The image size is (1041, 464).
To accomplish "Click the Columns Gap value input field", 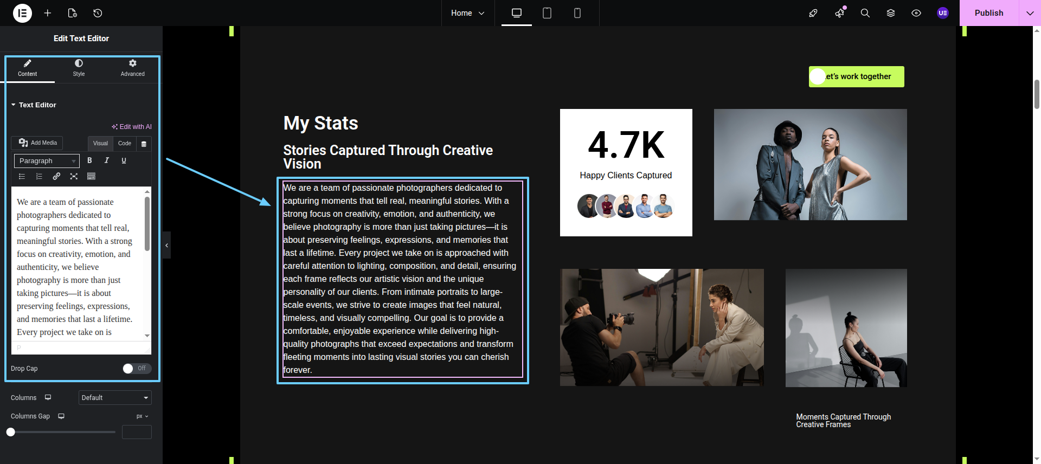I will (x=137, y=432).
